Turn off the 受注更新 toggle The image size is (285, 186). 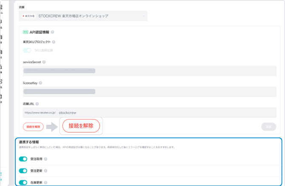23,171
